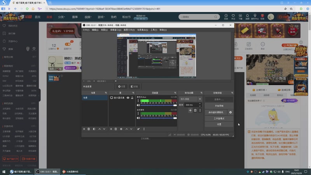The height and width of the screenshot is (175, 311).
Task: Open the 工具(T) menu in OBS
Action: tap(154, 30)
